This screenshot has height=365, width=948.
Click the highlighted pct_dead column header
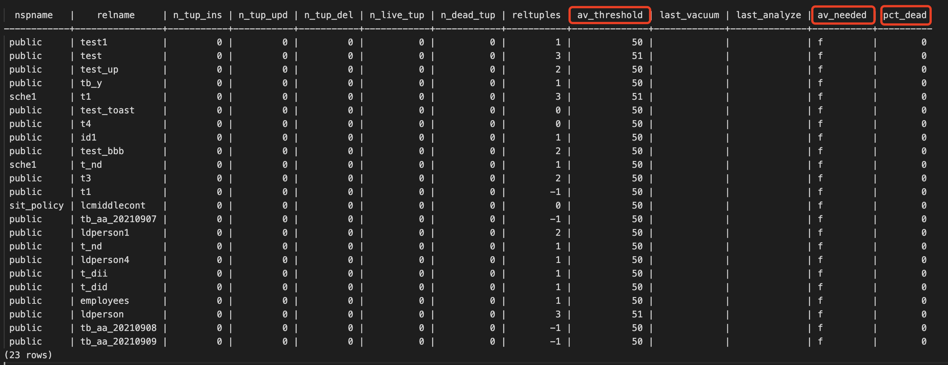point(906,15)
